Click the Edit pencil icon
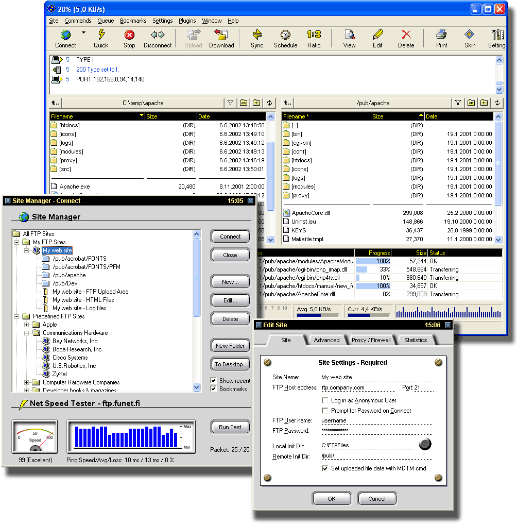517x524 pixels. (377, 35)
